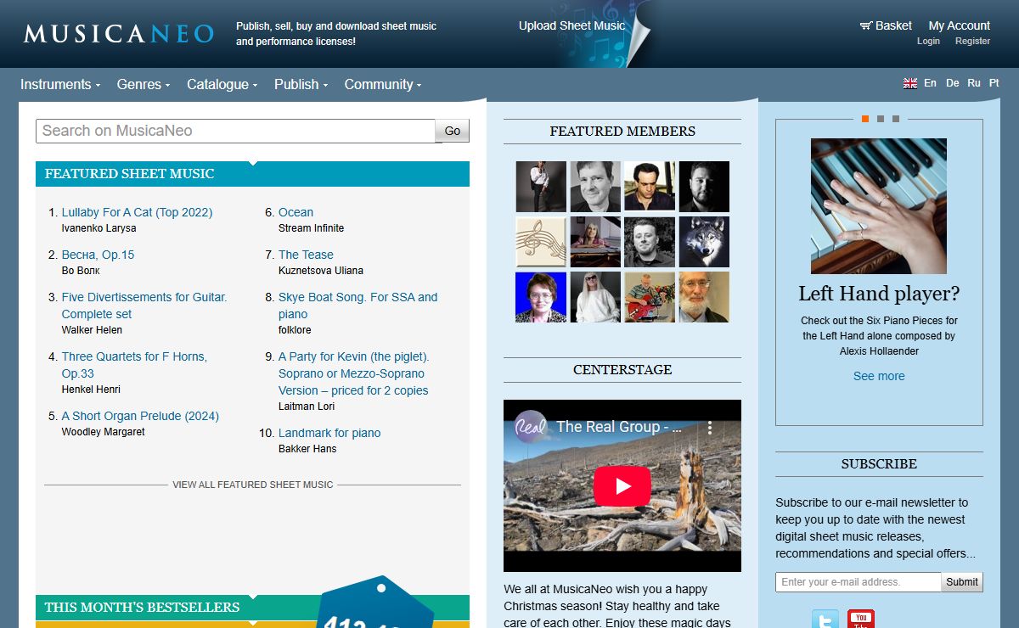Open A Short Organ Prelude (2024)
Screen dimensions: 1019x628
point(140,416)
